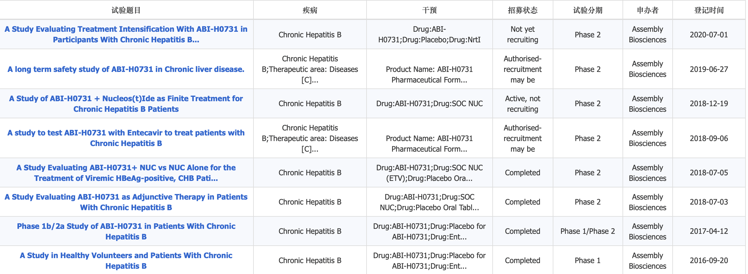Select the "Phase 1/Phase 2" cell
748x274 pixels.
(x=588, y=231)
